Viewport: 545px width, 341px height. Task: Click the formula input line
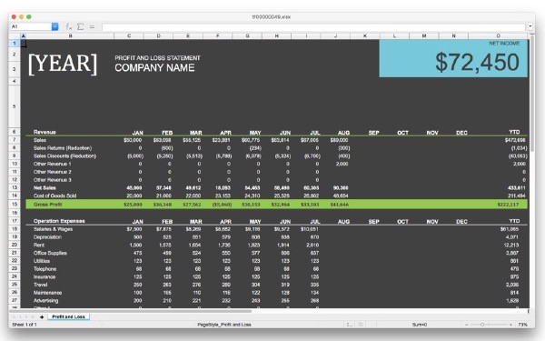pyautogui.click(x=314, y=26)
